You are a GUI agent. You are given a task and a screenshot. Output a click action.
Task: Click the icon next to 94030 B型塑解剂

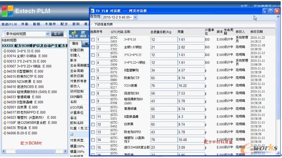coord(5,71)
